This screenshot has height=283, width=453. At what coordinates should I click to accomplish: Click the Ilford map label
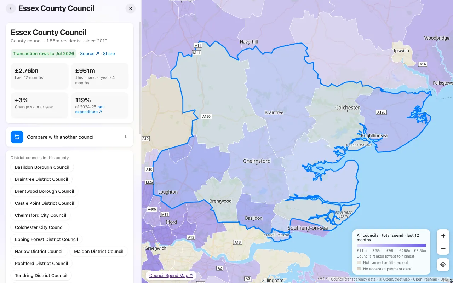click(171, 222)
